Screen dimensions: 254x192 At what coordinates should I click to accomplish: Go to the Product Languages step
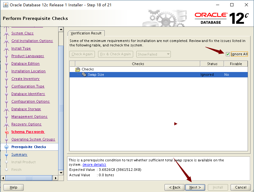pyautogui.click(x=28, y=56)
